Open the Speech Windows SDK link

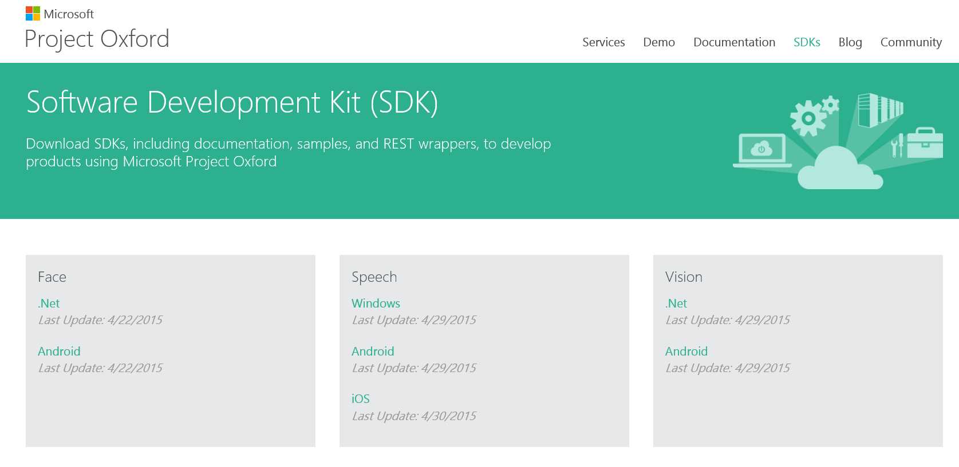tap(376, 304)
